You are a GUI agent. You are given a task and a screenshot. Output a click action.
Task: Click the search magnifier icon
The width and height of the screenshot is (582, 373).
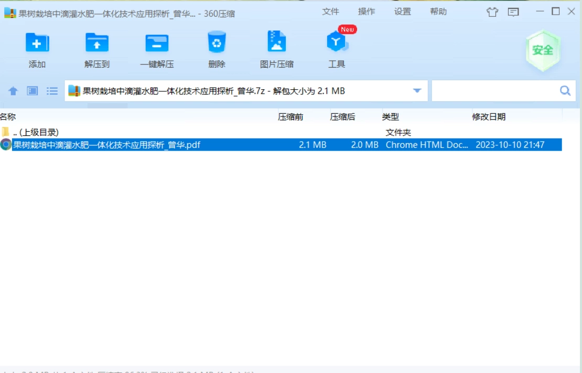click(565, 91)
